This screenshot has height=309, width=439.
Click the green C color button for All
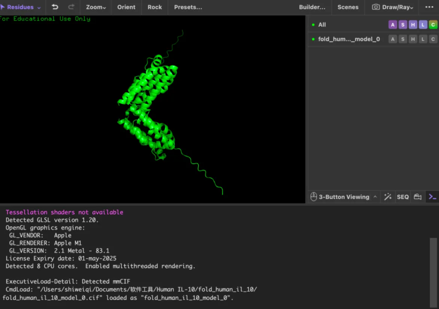[433, 25]
